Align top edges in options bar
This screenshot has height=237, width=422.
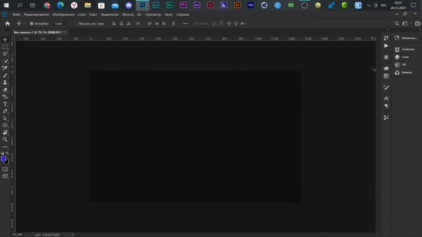click(x=150, y=24)
